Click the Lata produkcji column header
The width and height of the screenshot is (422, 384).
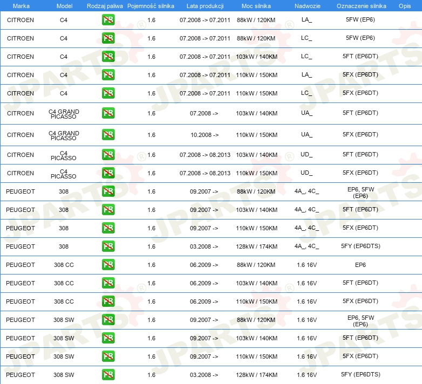coord(205,6)
